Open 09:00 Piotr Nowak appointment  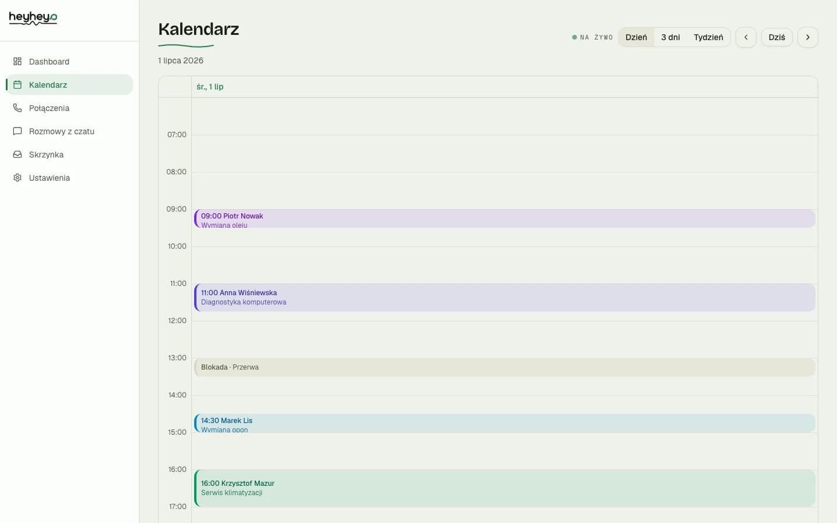click(x=505, y=218)
